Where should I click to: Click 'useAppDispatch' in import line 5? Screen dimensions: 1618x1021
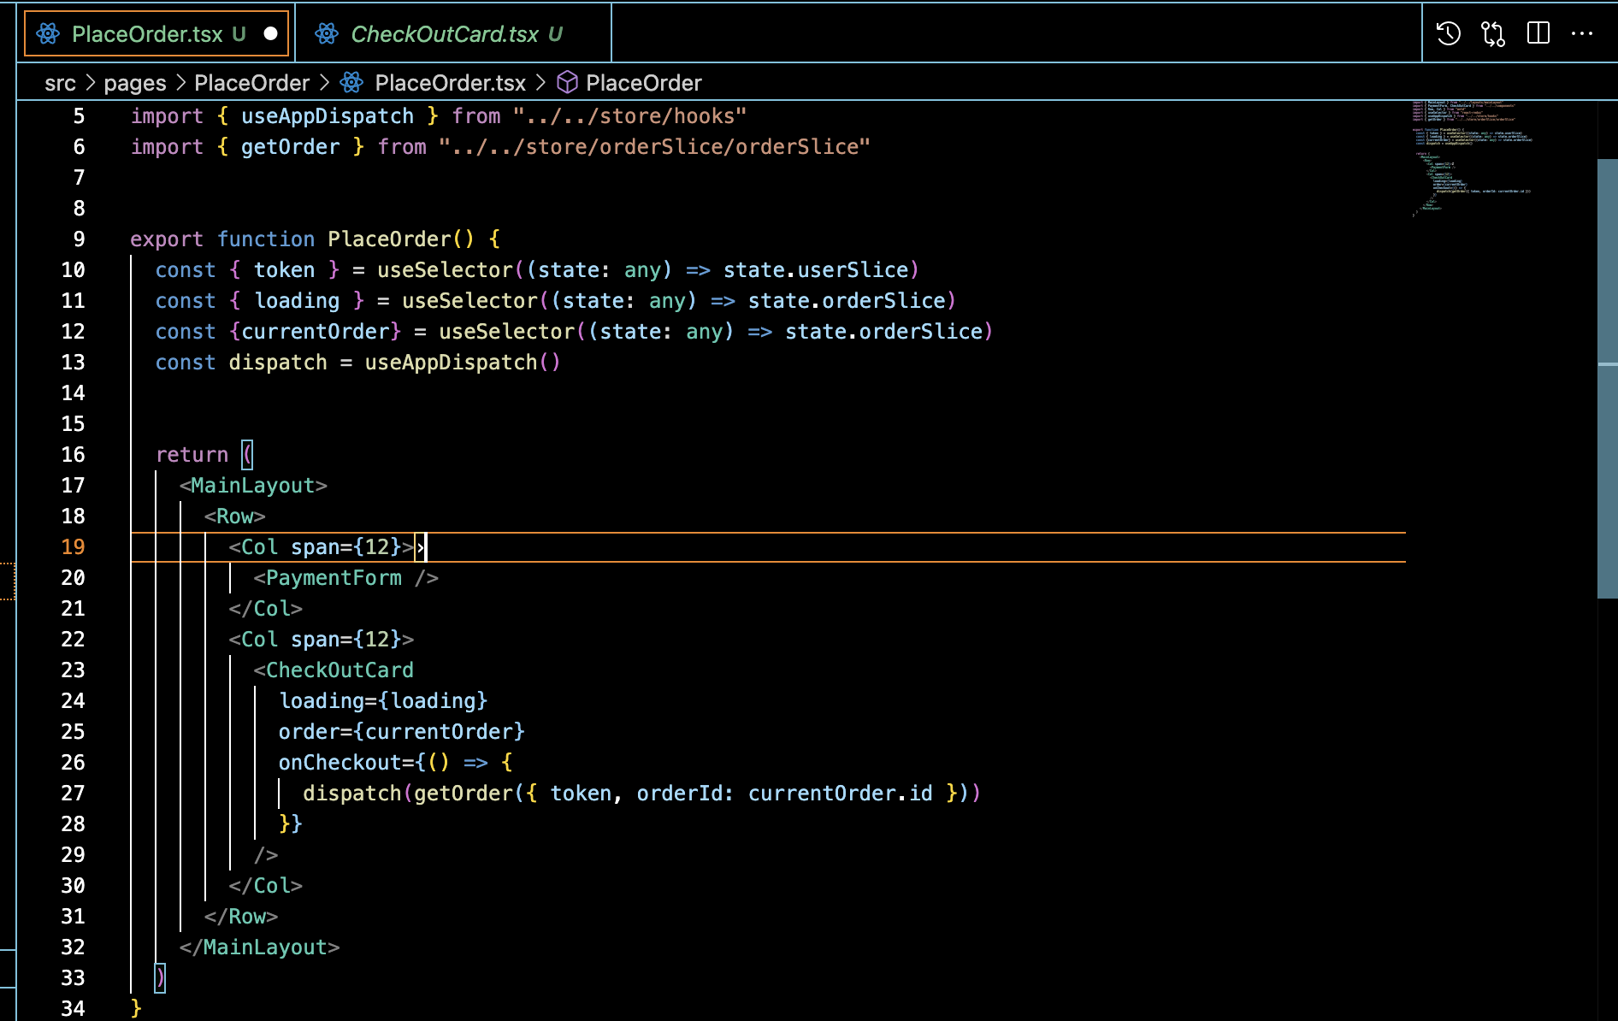click(328, 116)
